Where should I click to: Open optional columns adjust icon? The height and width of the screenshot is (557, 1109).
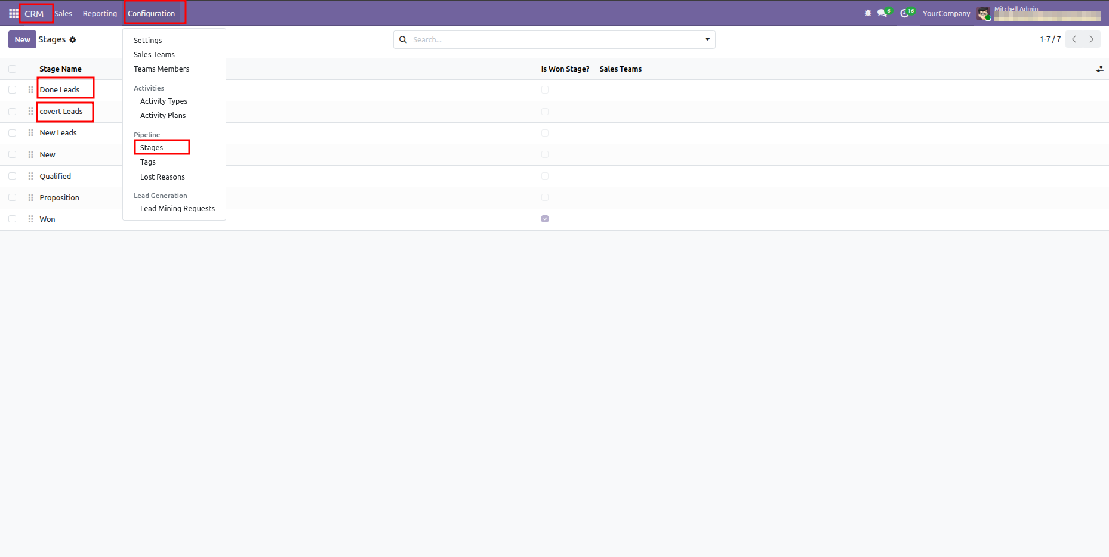point(1099,69)
